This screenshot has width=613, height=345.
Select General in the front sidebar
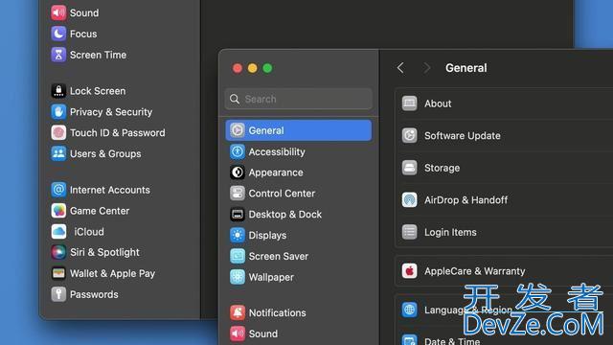[299, 130]
